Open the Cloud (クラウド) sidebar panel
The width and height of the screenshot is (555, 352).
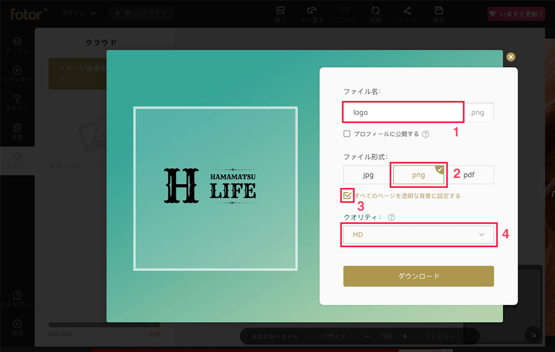click(17, 160)
